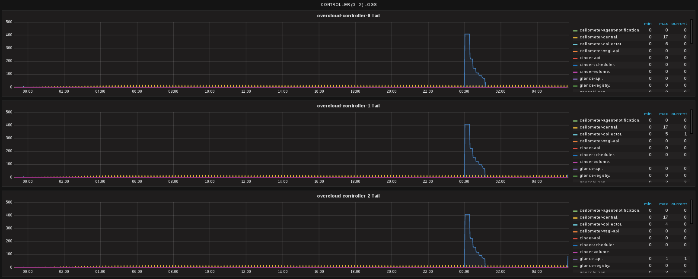Screen dimensions: 698x279
Task: Click the peak spike in controller-2 graph
Action: tap(467, 215)
